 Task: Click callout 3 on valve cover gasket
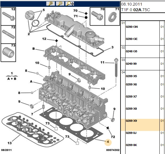click(112, 47)
